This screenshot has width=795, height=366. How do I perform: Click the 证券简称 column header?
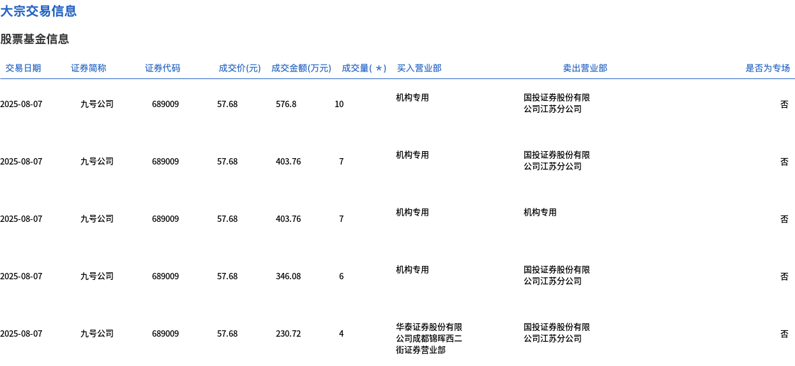pyautogui.click(x=88, y=68)
